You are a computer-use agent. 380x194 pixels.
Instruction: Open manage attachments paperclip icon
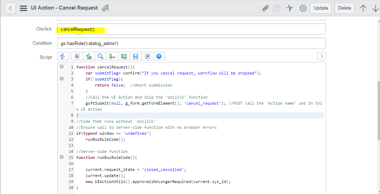click(265, 8)
